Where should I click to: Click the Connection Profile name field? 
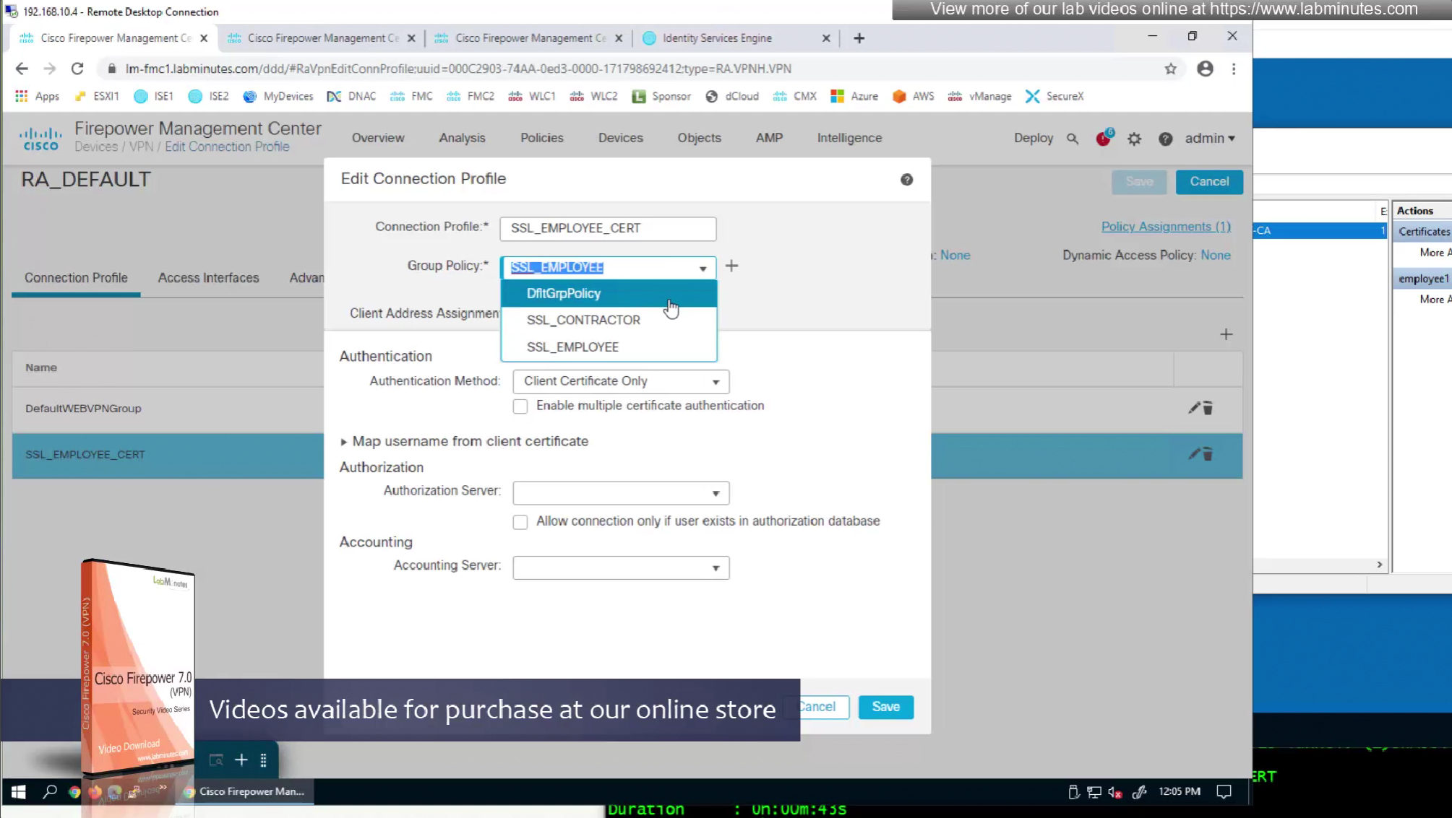607,228
